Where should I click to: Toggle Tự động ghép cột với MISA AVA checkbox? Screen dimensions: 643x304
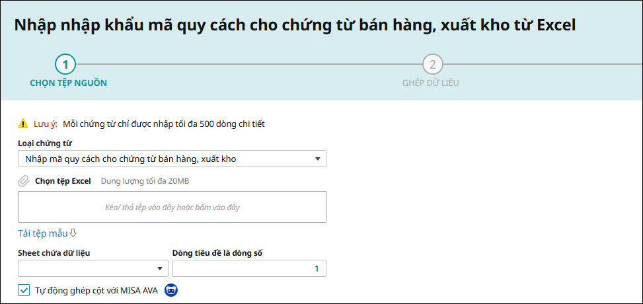click(24, 289)
